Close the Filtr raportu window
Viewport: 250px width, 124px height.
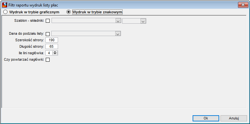pyautogui.click(x=243, y=5)
